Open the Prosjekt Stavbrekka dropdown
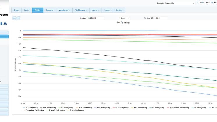The image size is (217, 122). 180,3
